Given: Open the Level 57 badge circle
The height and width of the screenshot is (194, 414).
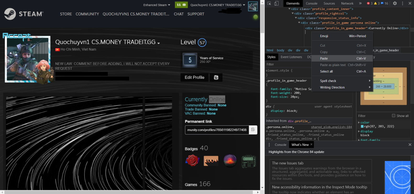Looking at the screenshot, I should (x=202, y=43).
